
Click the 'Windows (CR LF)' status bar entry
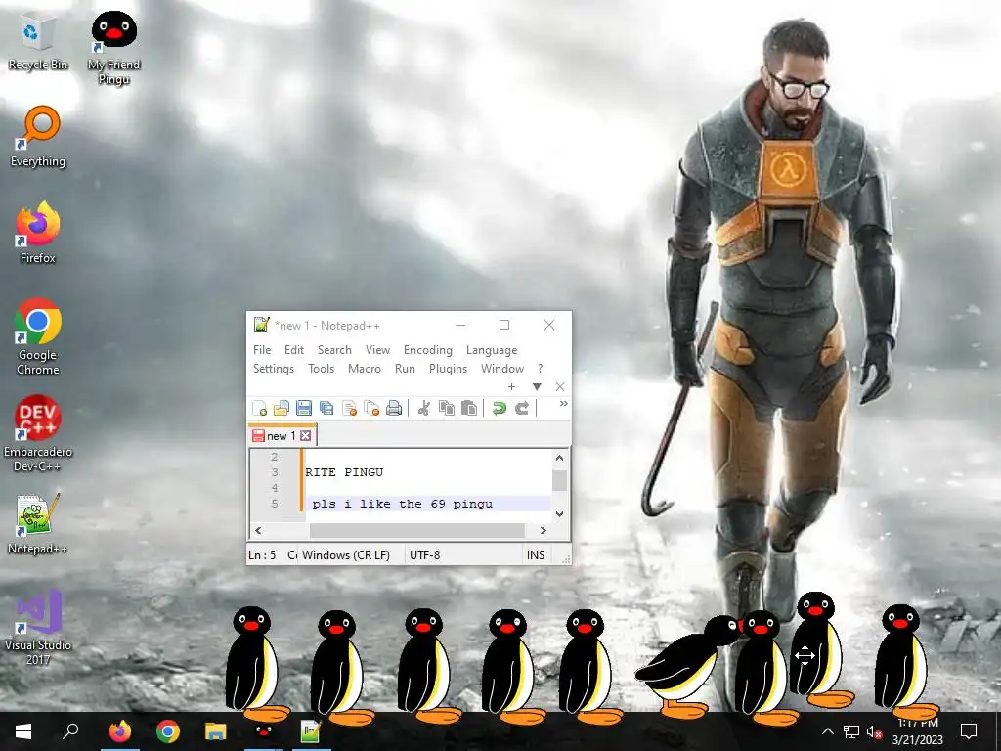coord(345,555)
